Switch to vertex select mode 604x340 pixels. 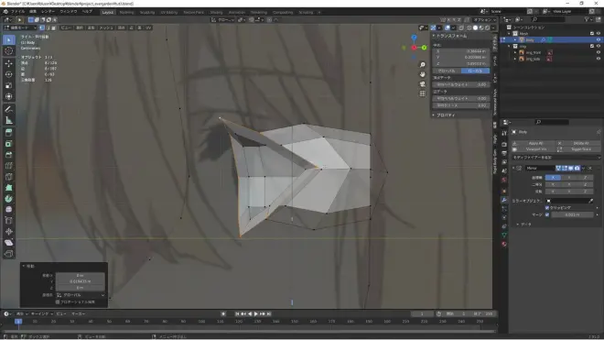pos(42,27)
